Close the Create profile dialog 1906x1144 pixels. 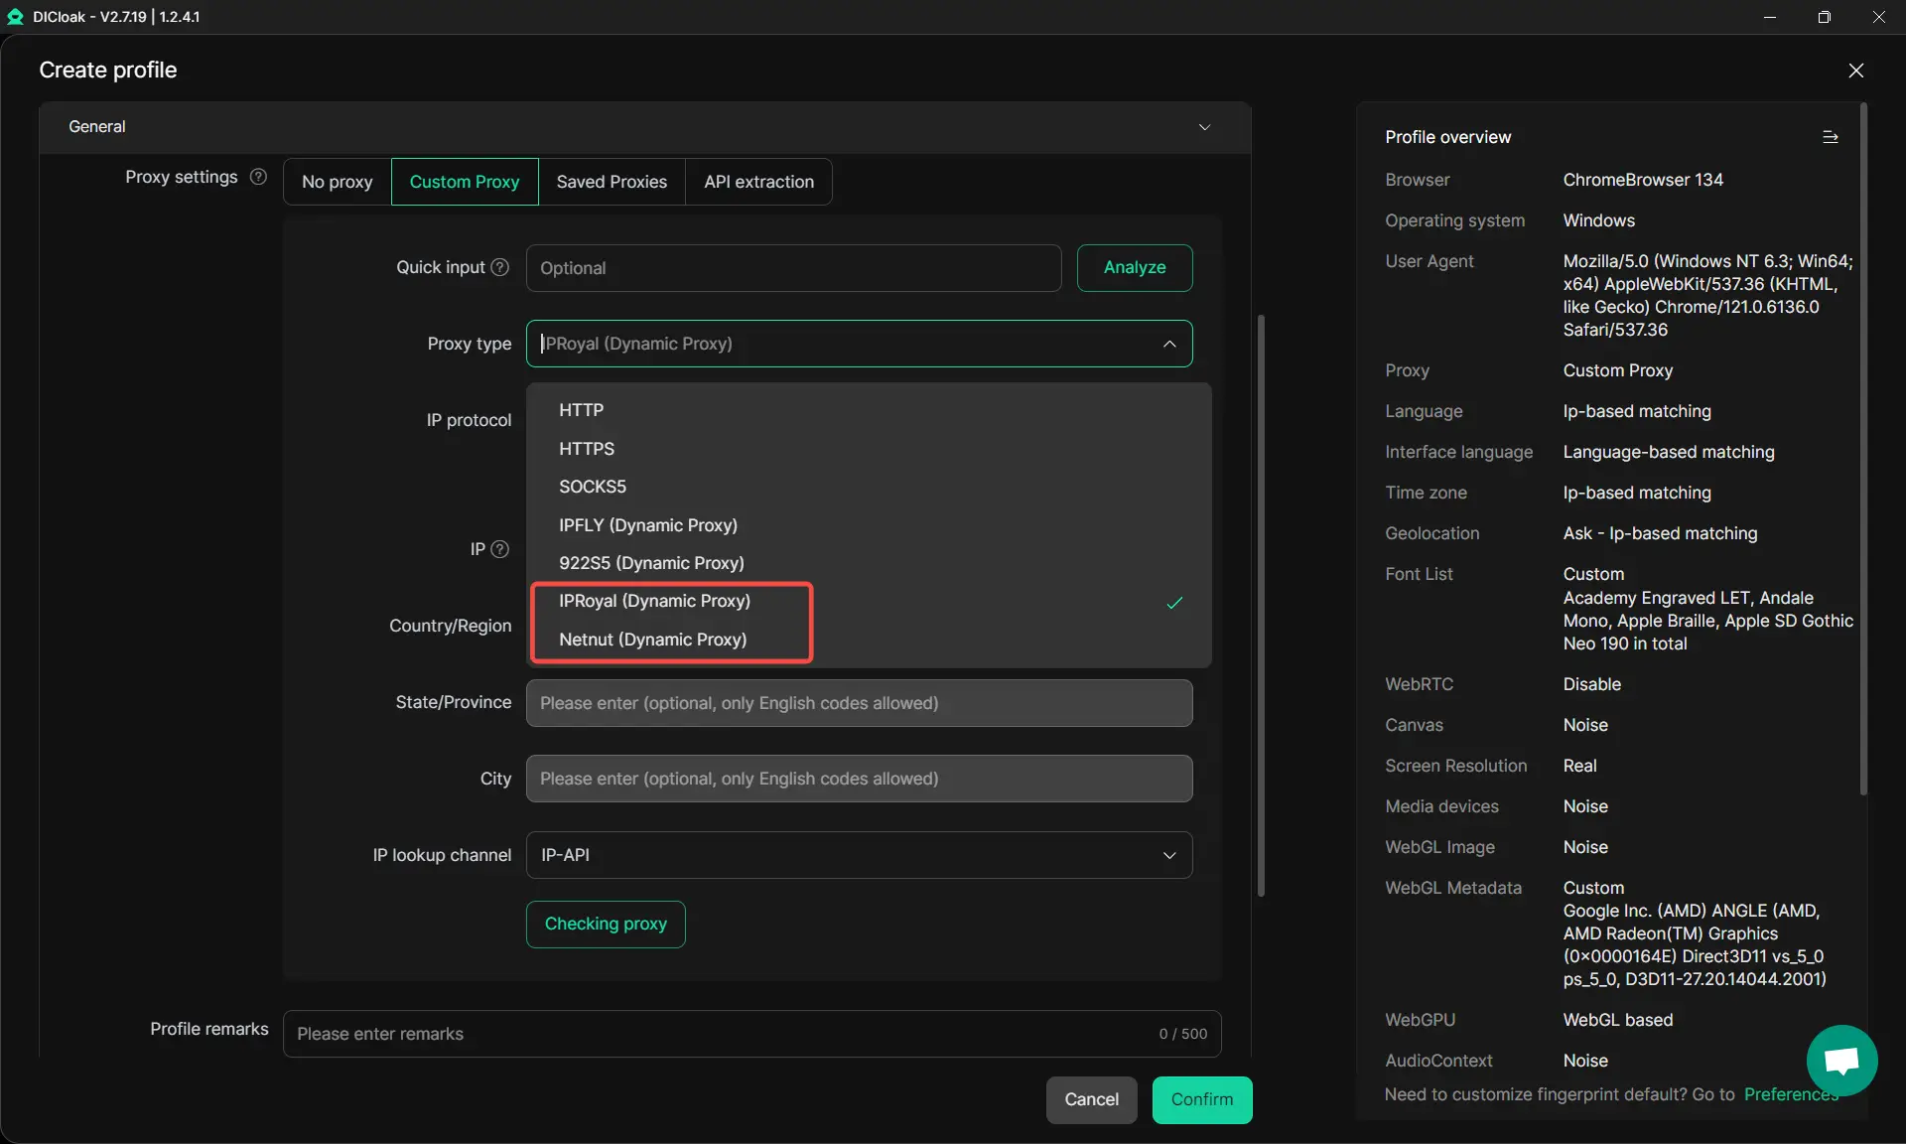[x=1855, y=71]
